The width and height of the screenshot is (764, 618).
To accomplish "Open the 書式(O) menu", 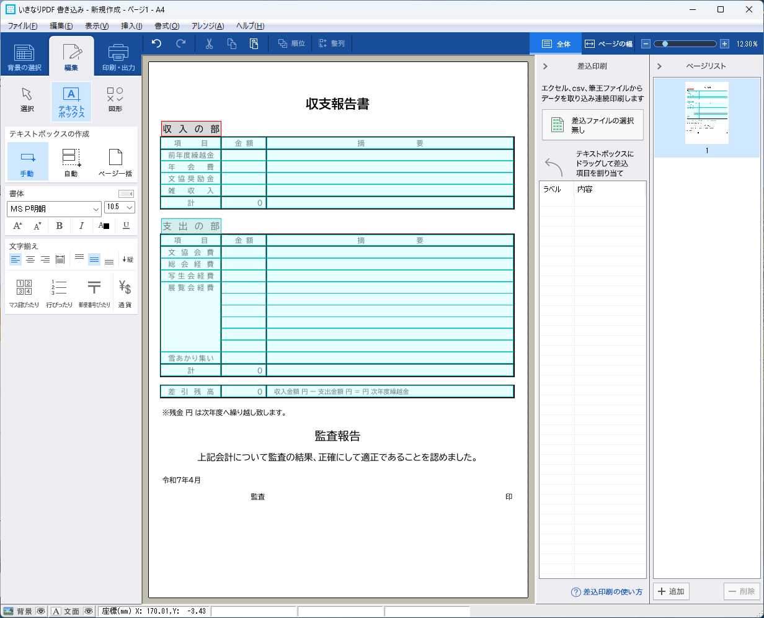I will tap(167, 26).
